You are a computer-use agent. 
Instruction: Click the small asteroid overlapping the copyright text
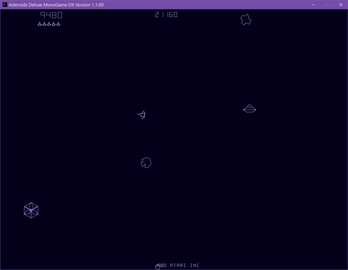[x=157, y=267]
